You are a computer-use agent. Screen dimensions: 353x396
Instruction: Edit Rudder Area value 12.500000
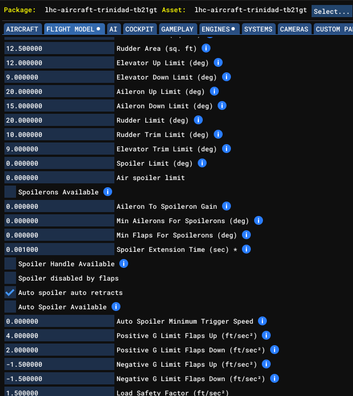pos(59,48)
